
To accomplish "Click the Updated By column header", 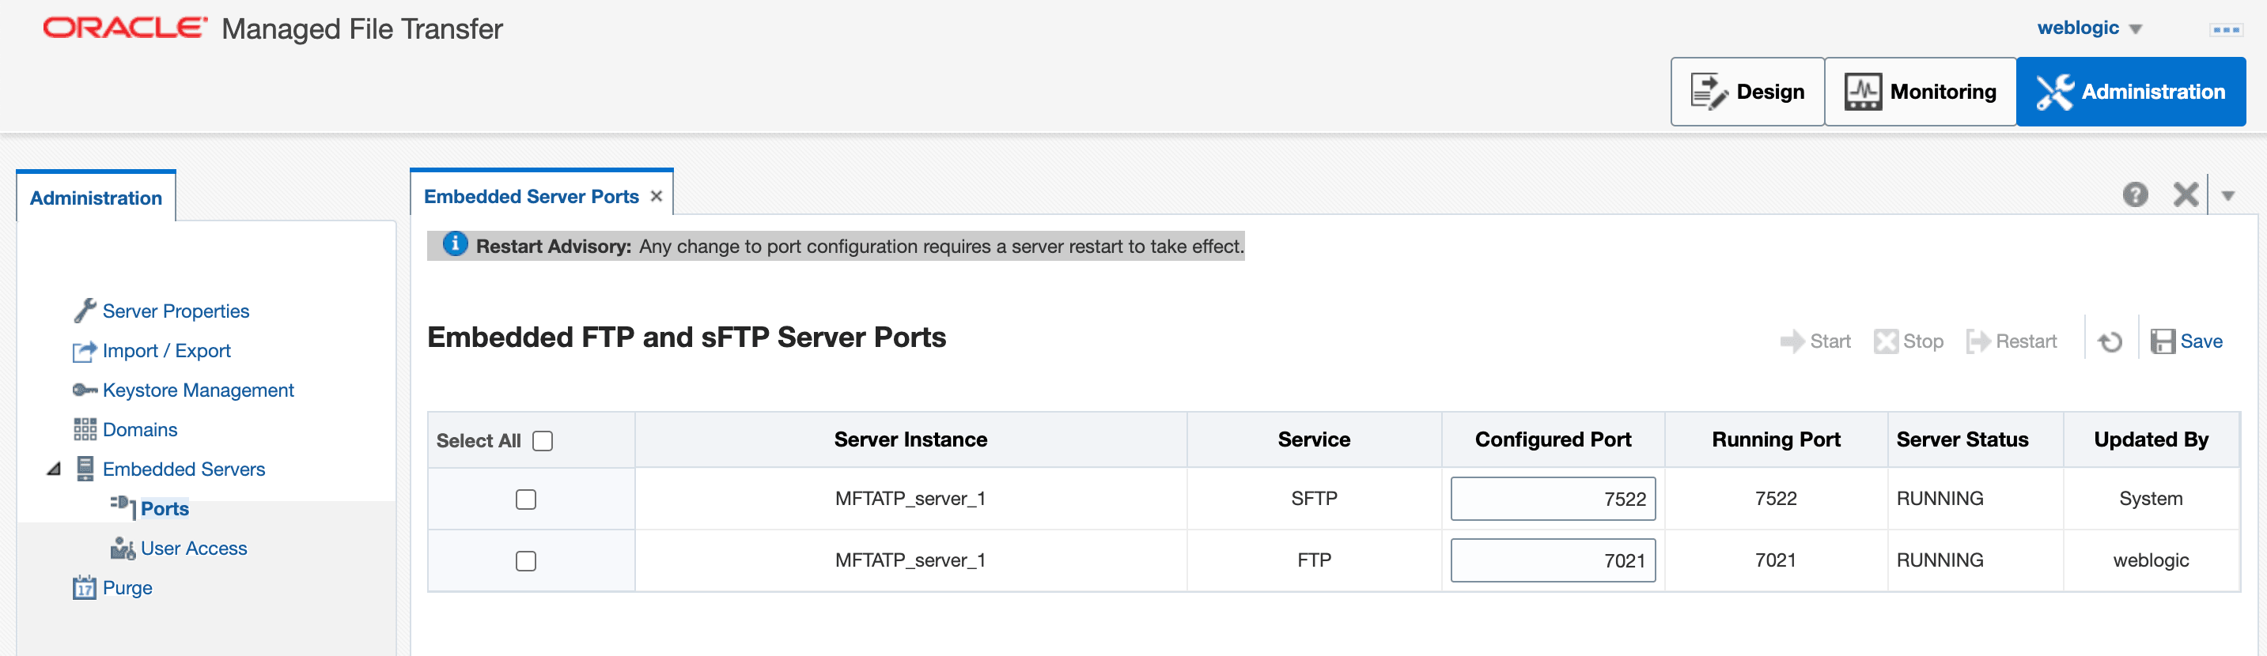I will tap(2150, 439).
